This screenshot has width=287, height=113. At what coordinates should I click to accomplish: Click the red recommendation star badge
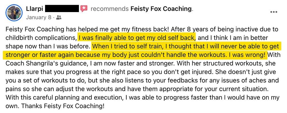(84, 9)
